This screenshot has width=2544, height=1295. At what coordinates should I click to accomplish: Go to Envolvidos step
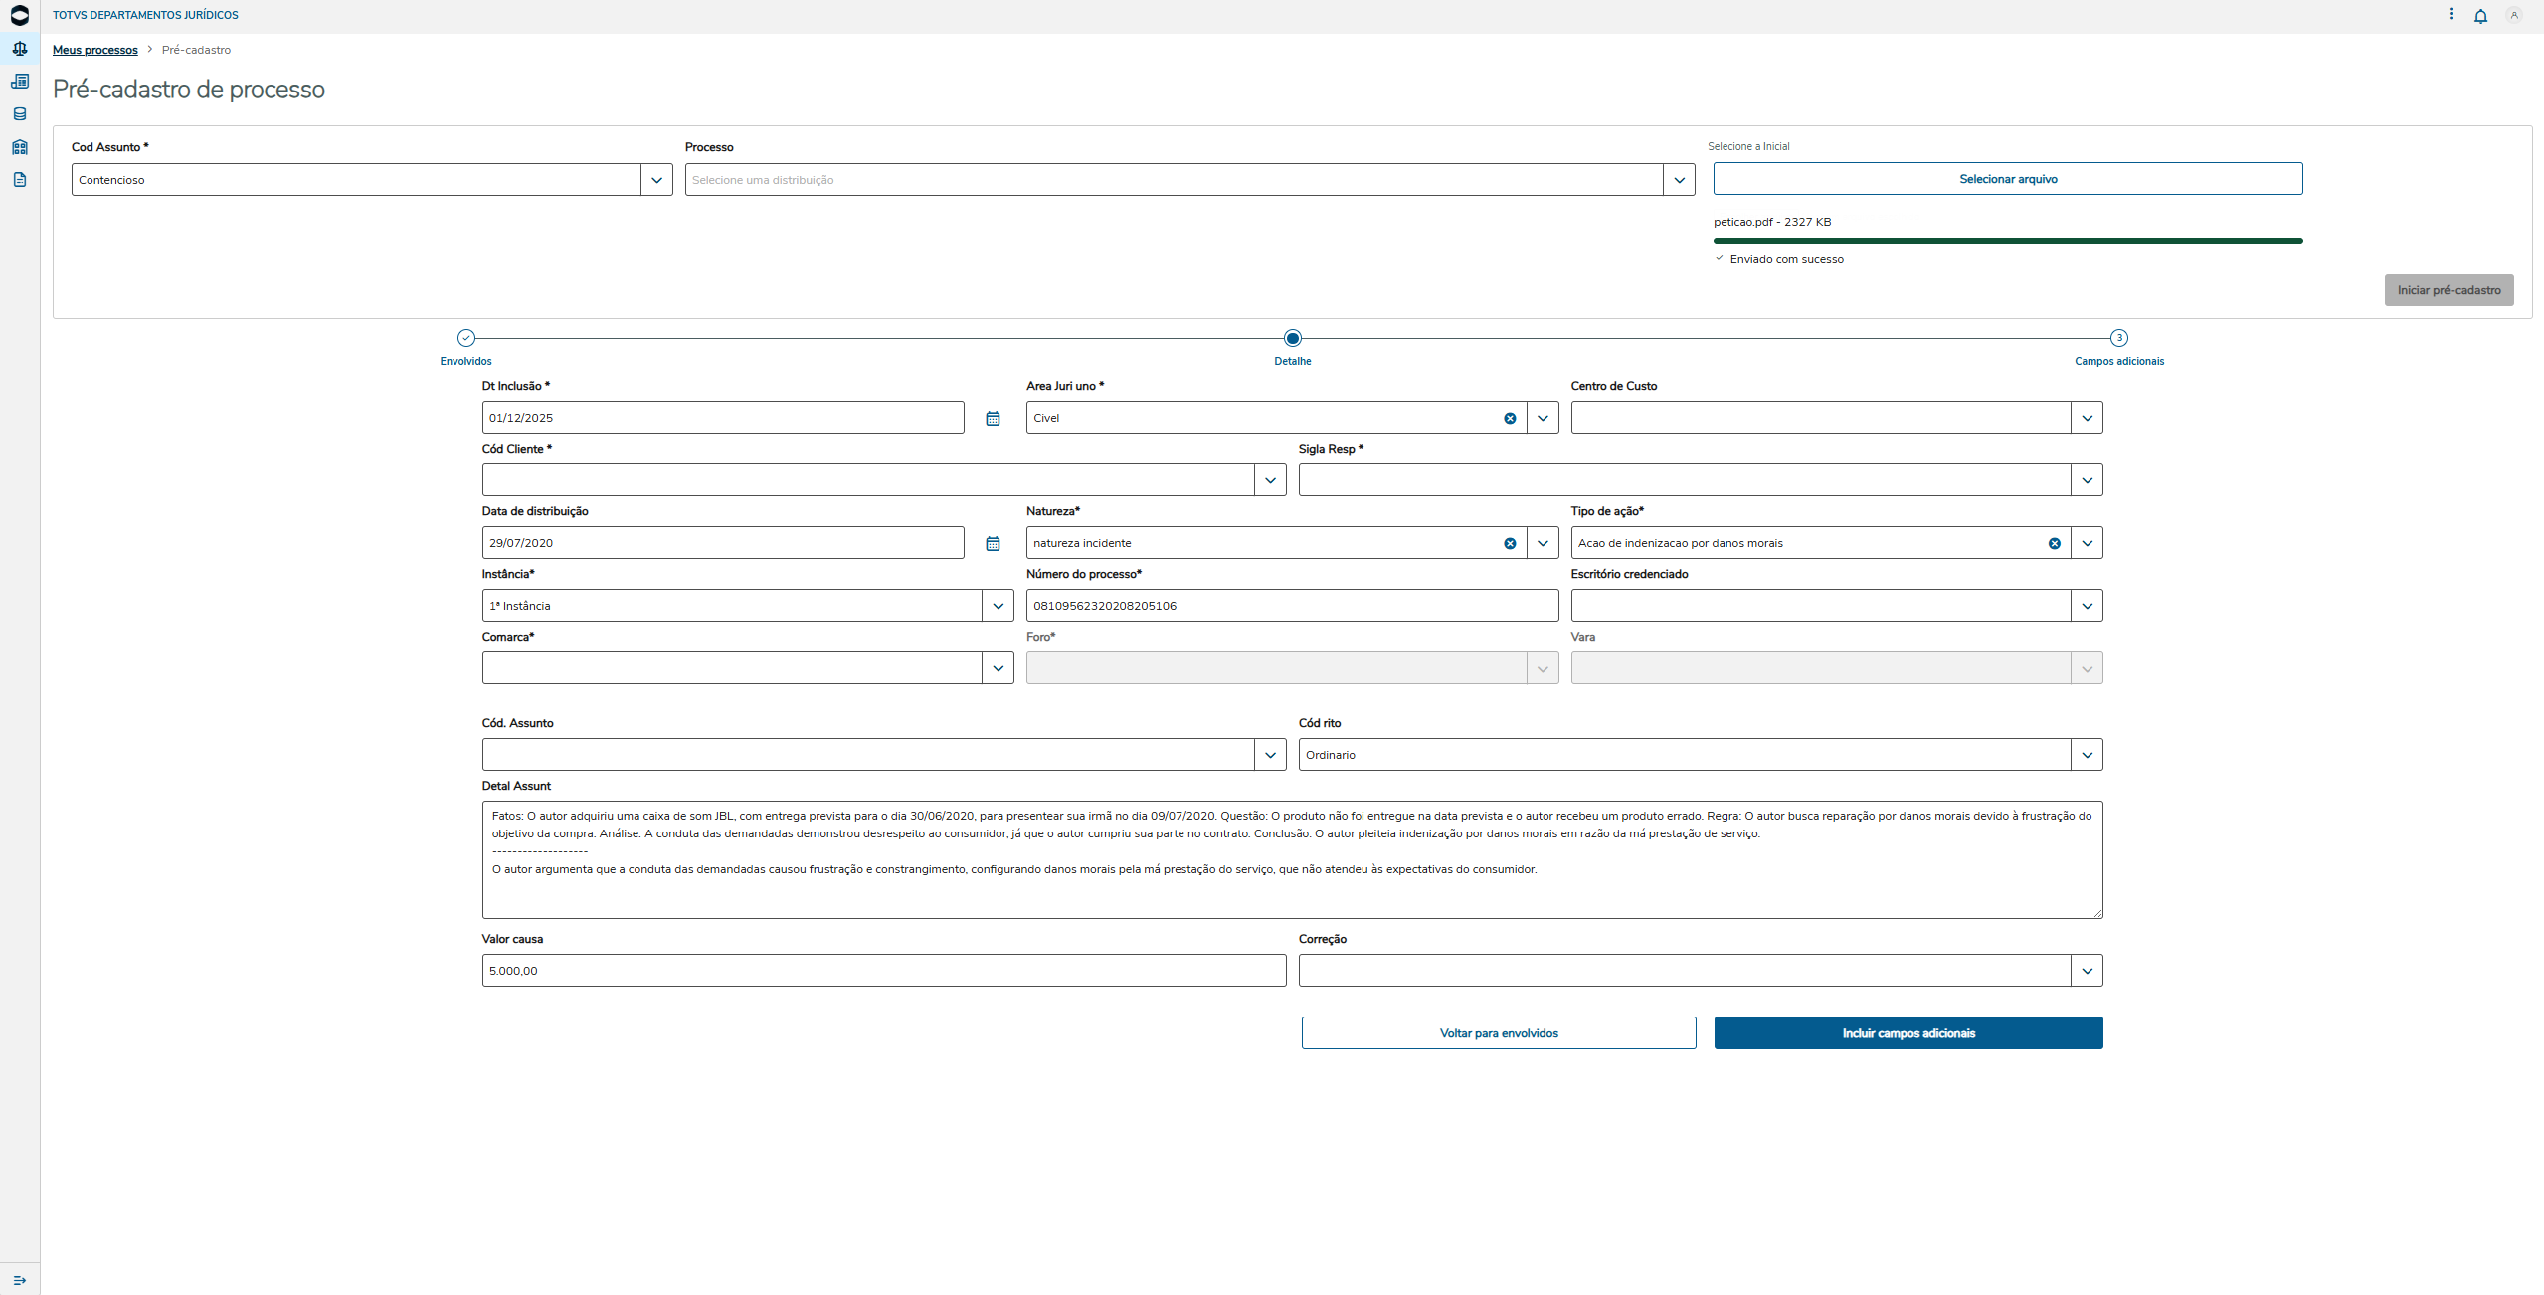(x=465, y=338)
